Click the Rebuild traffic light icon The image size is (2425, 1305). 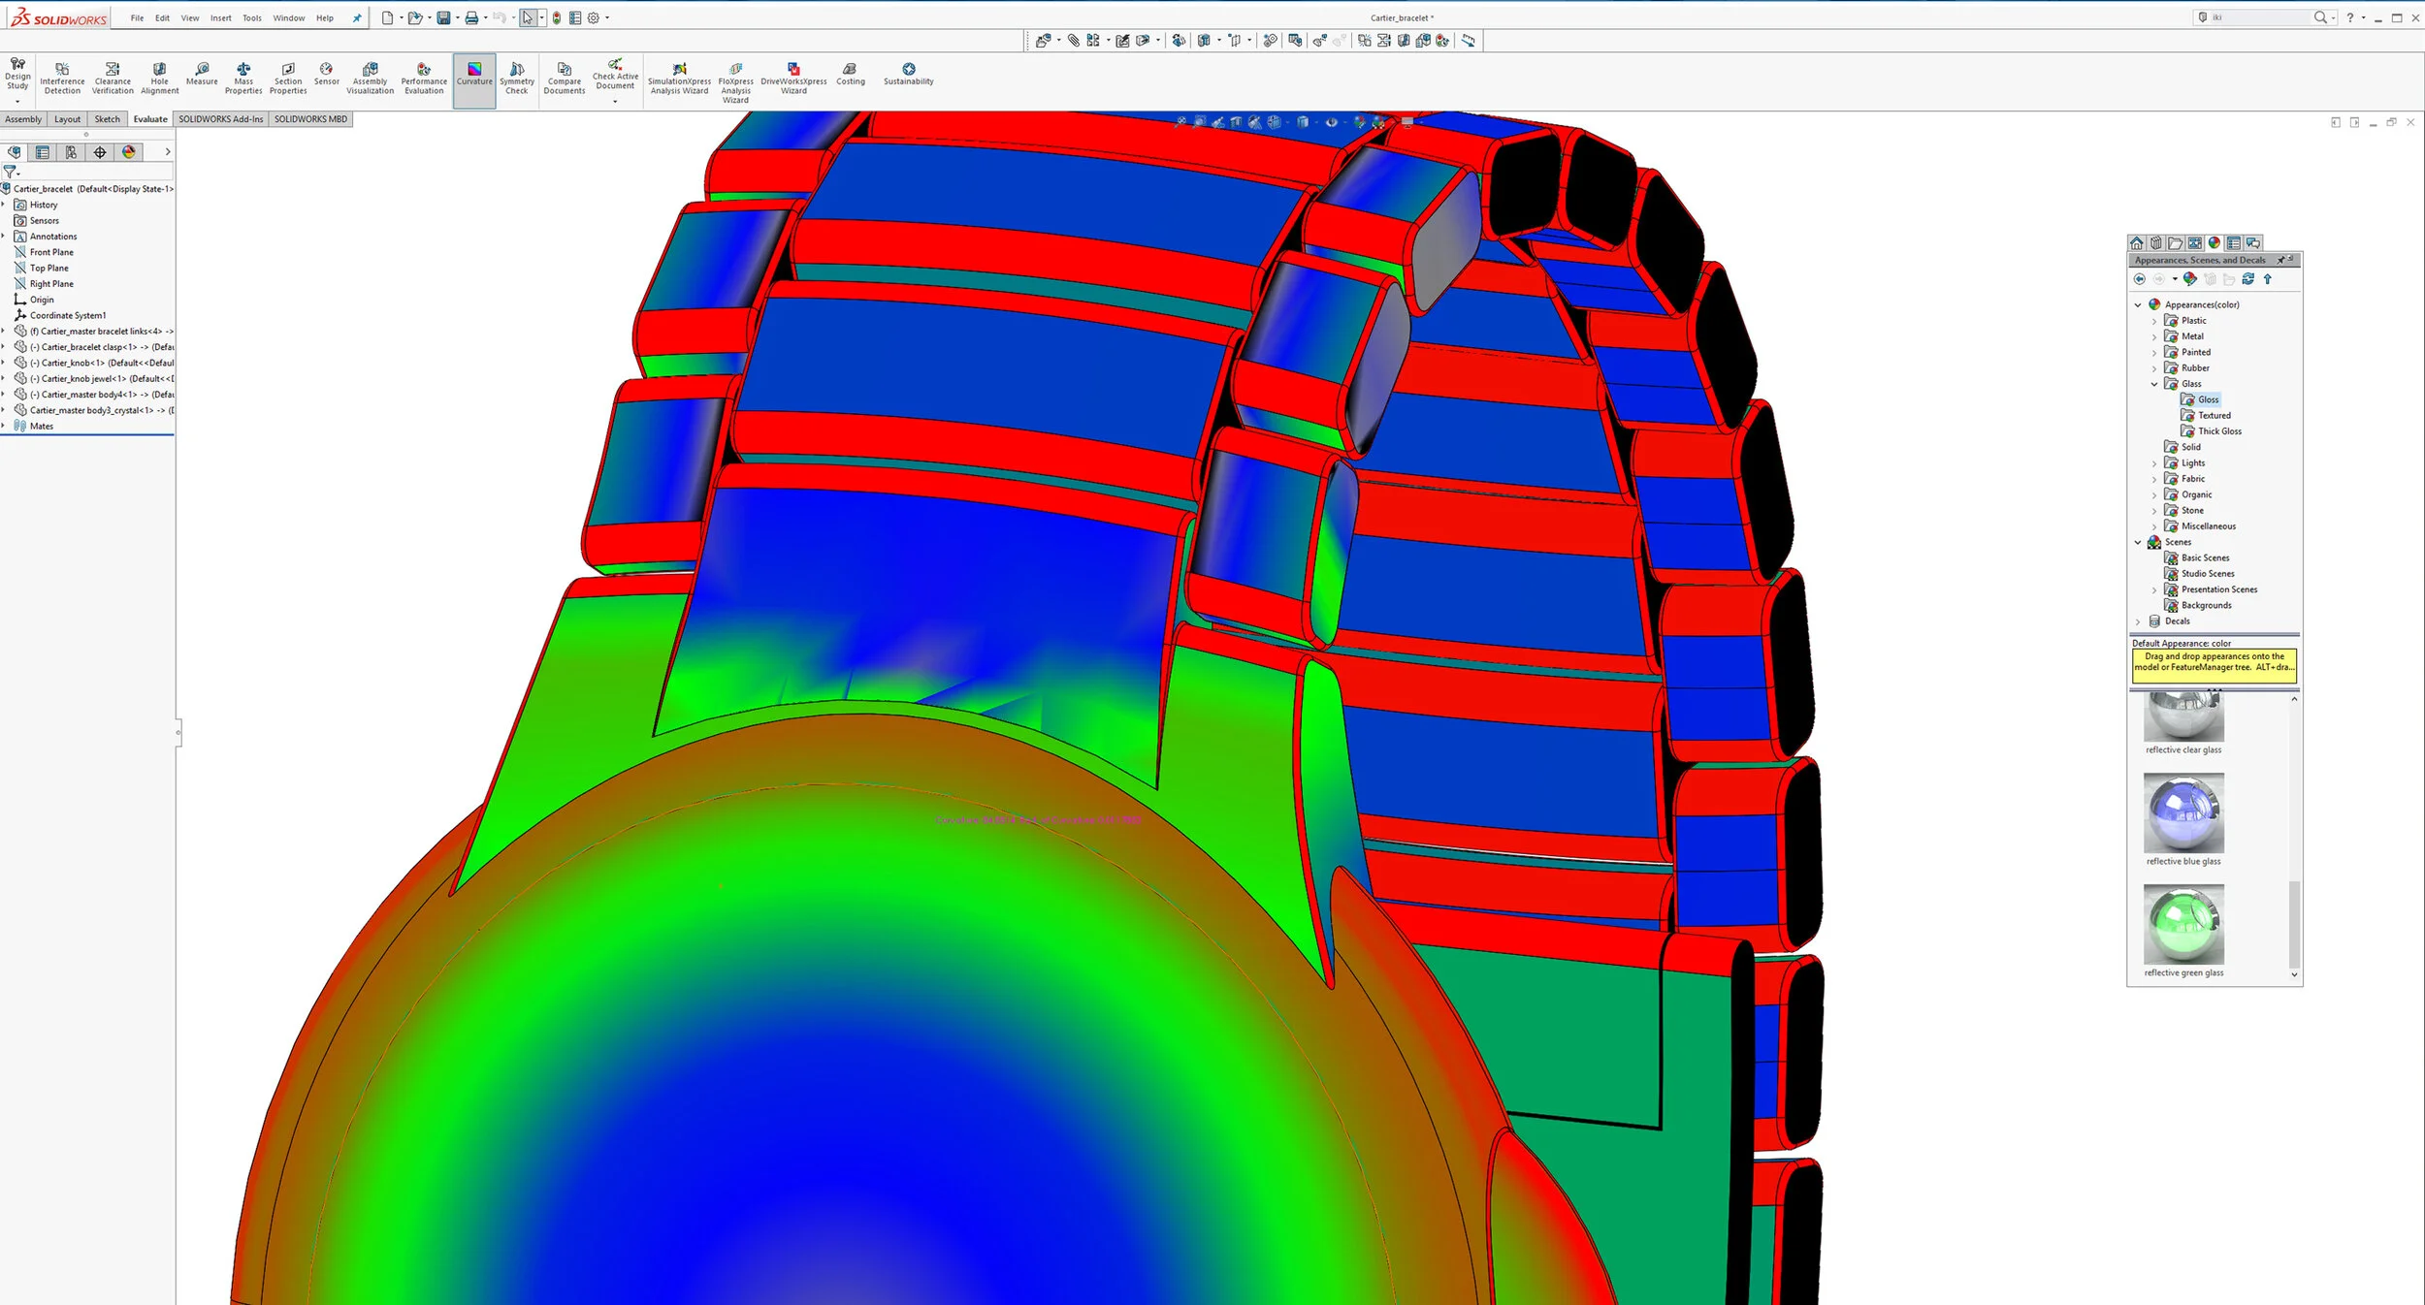click(557, 17)
